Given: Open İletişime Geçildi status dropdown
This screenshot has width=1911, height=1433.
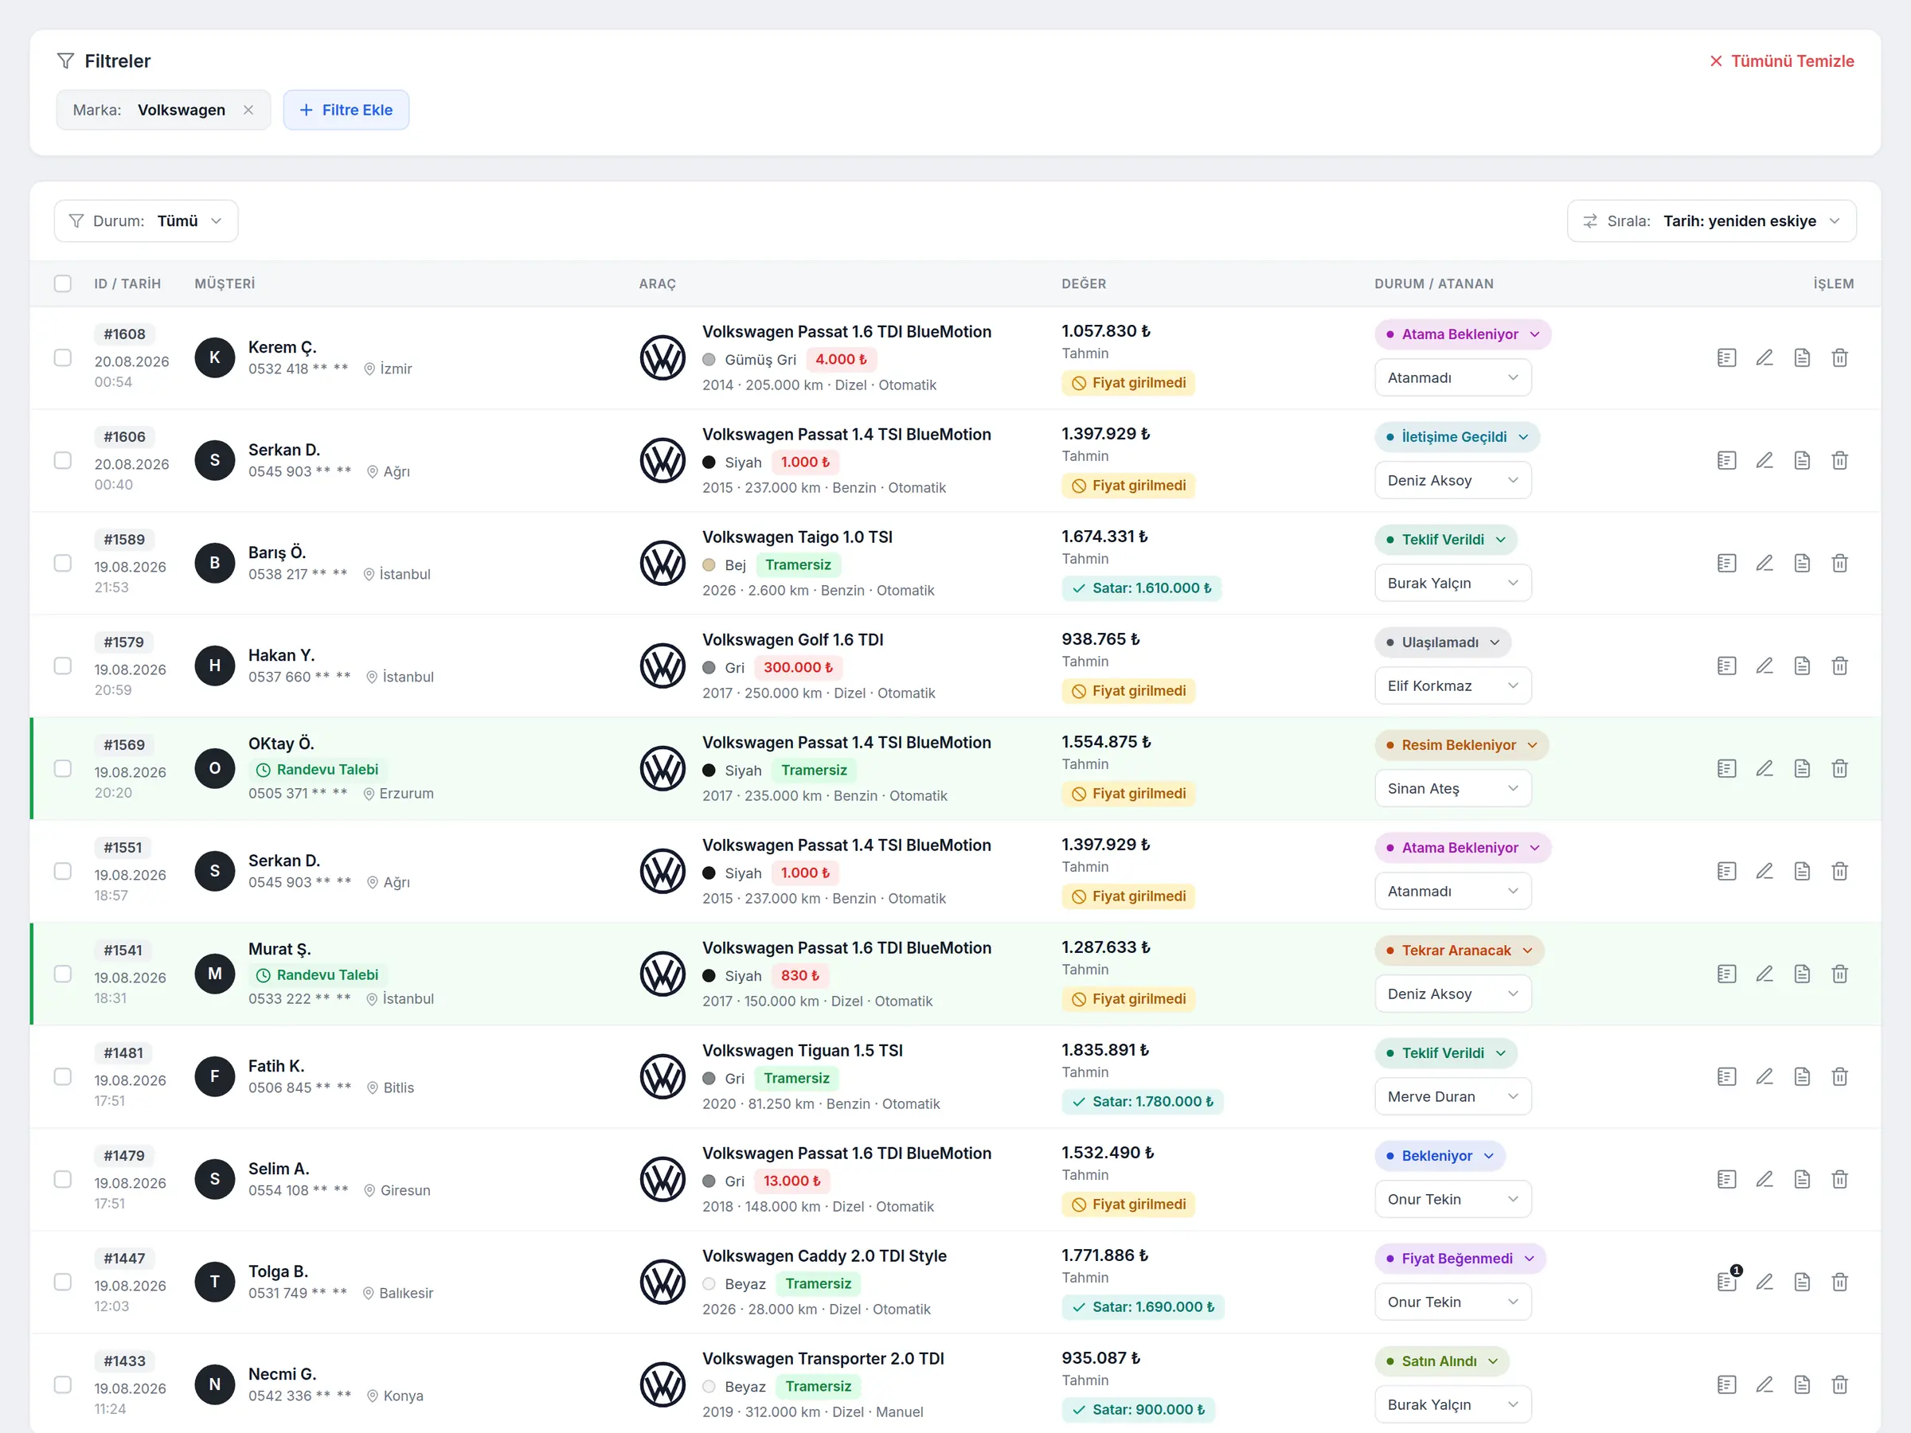Looking at the screenshot, I should point(1456,437).
